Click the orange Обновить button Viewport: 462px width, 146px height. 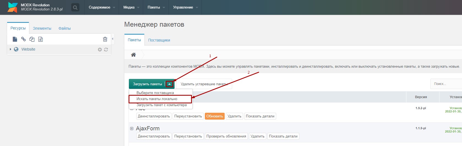[214, 116]
